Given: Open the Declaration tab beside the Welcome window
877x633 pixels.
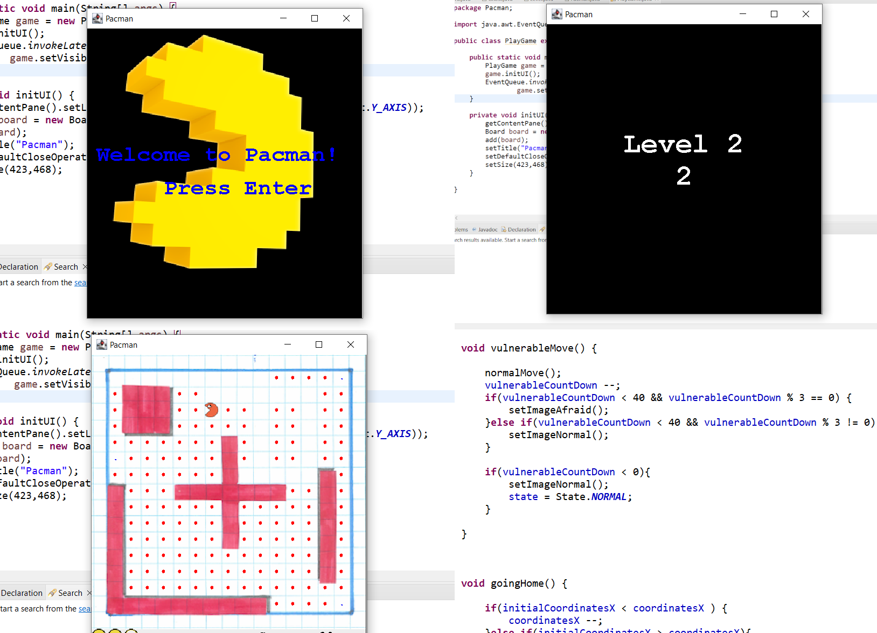Looking at the screenshot, I should 19,267.
